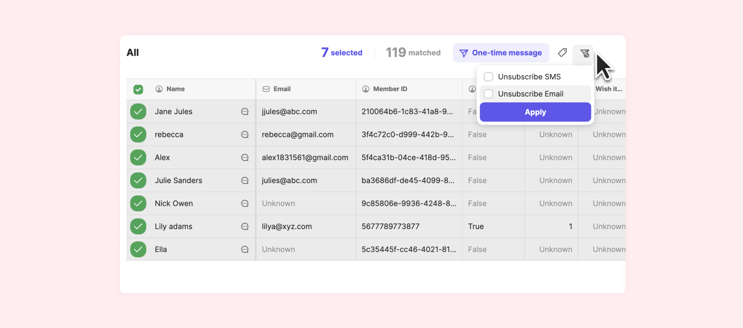The height and width of the screenshot is (328, 743).
Task: Open chat icon for rebecca
Action: click(x=245, y=135)
